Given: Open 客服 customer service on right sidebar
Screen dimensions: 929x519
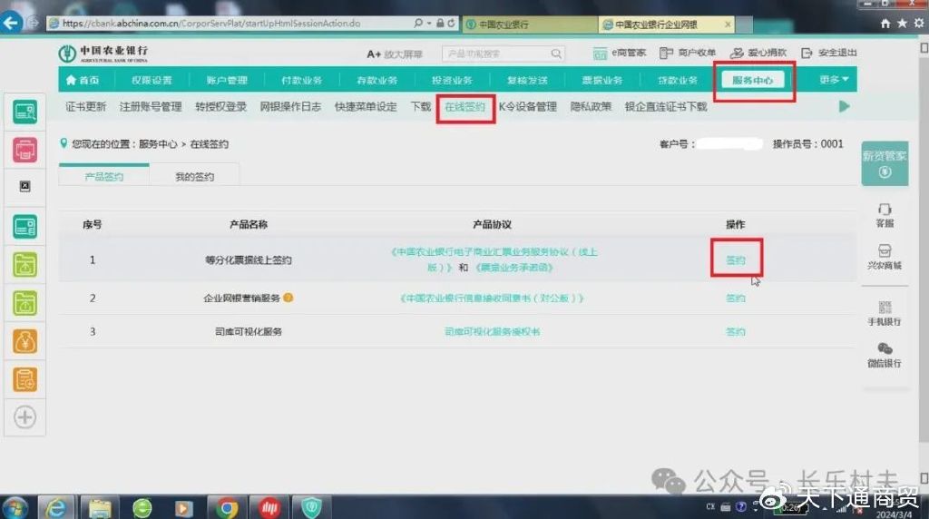Looking at the screenshot, I should coord(885,216).
